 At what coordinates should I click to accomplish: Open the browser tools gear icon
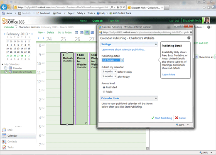click(214, 7)
